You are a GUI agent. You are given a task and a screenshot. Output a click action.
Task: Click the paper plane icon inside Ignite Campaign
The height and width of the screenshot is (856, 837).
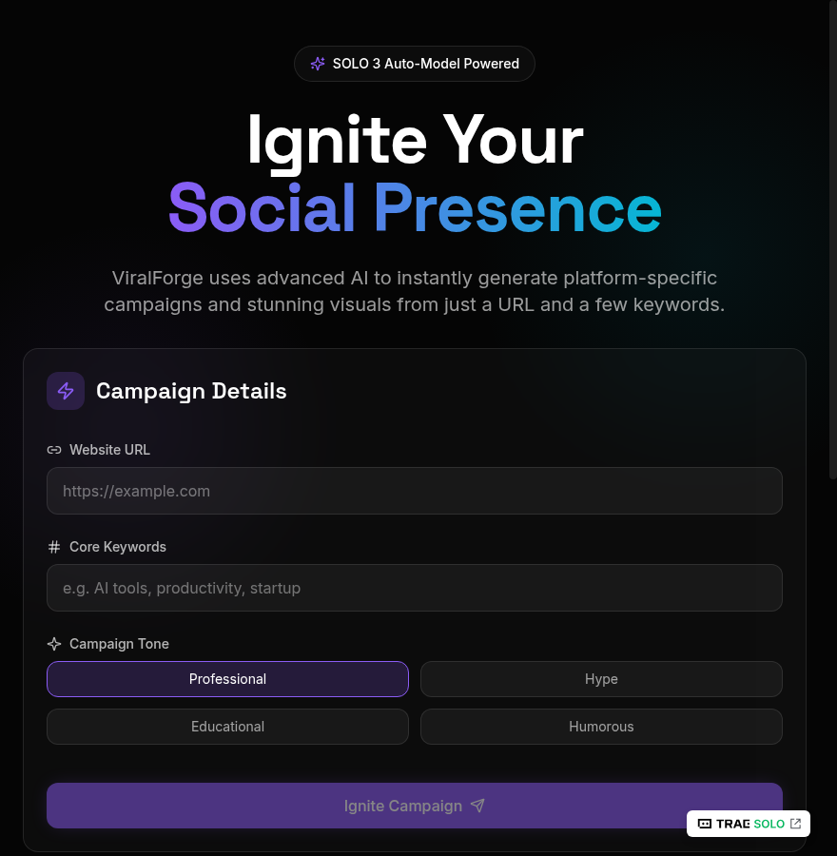[x=477, y=806]
